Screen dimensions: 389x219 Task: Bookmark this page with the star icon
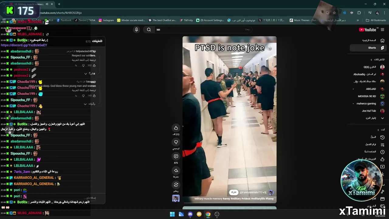(x=334, y=13)
